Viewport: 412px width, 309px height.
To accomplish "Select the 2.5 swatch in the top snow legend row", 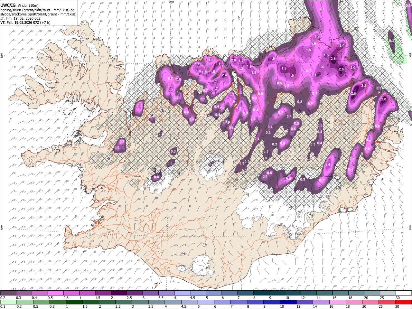I will point(134,293).
